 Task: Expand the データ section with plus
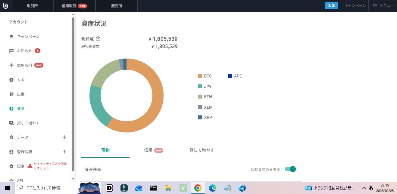click(64, 138)
